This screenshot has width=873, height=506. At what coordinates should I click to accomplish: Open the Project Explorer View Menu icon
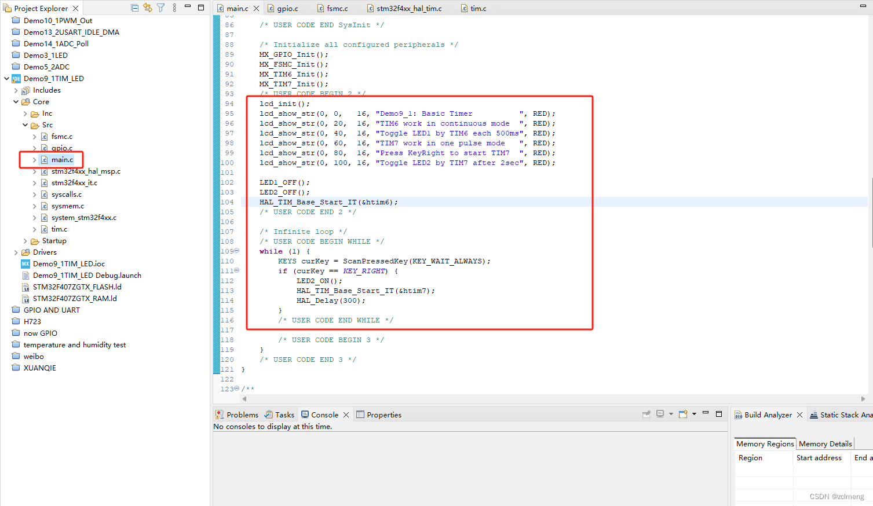click(174, 8)
